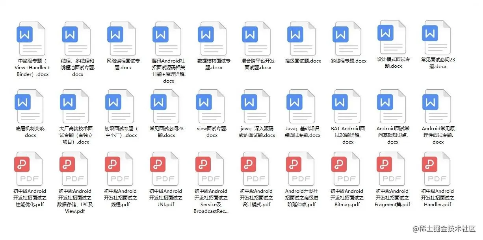Open the JNI.pdf document icon
Image resolution: width=483 pixels, height=240 pixels.
click(x=166, y=169)
